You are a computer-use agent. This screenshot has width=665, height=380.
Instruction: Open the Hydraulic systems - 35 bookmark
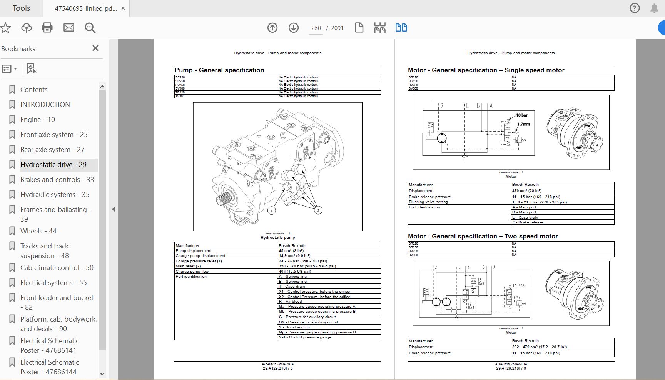[55, 195]
